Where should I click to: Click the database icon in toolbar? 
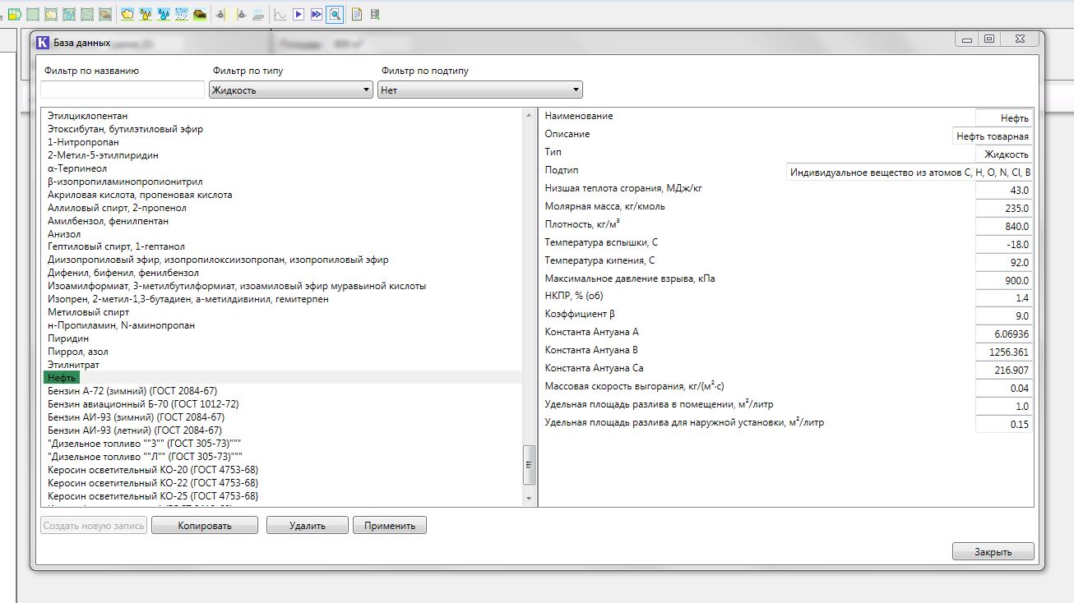[375, 14]
